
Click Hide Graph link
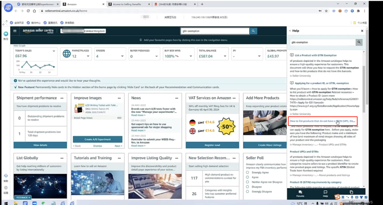click(19, 46)
